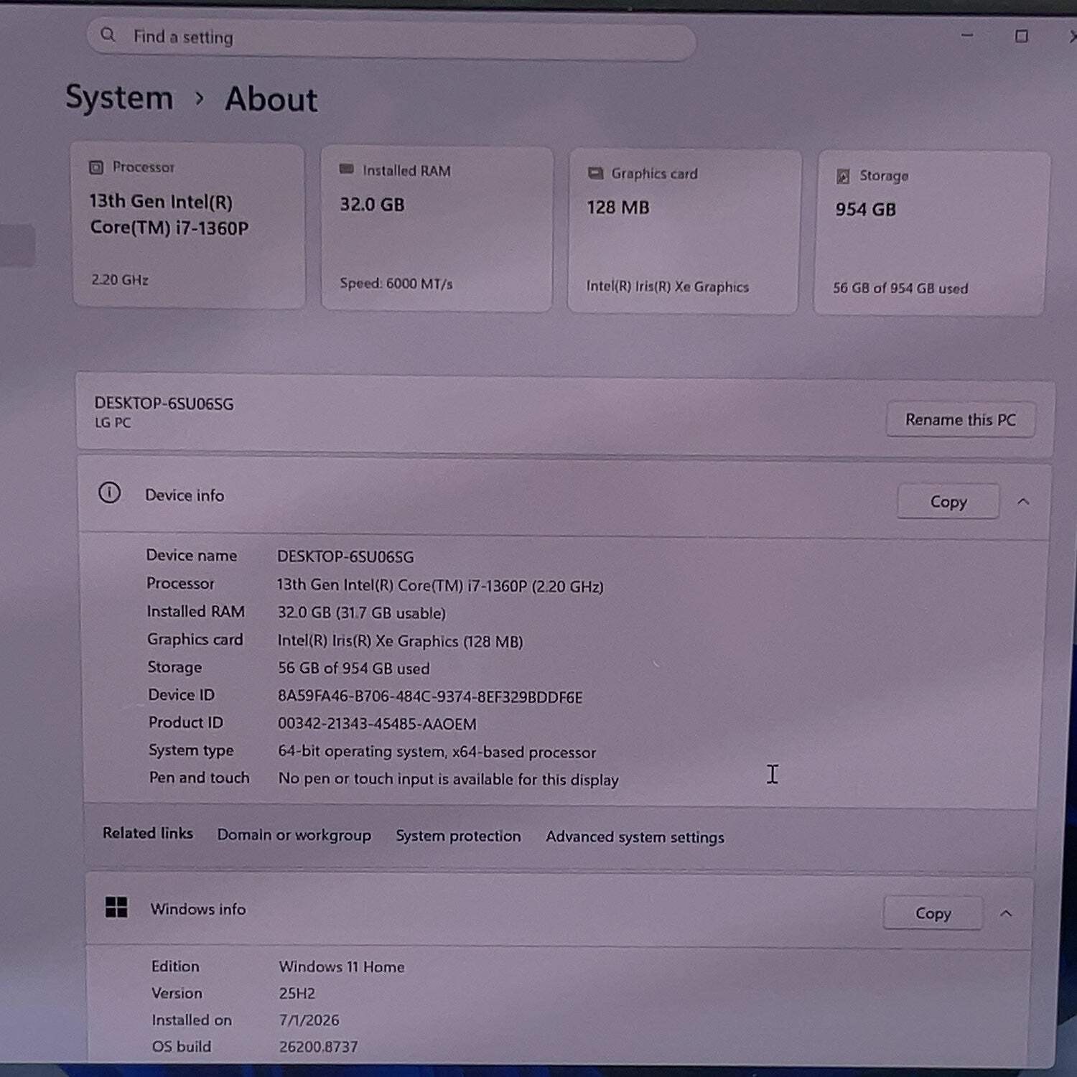The height and width of the screenshot is (1077, 1077).
Task: Go back to System in breadcrumb
Action: point(119,98)
